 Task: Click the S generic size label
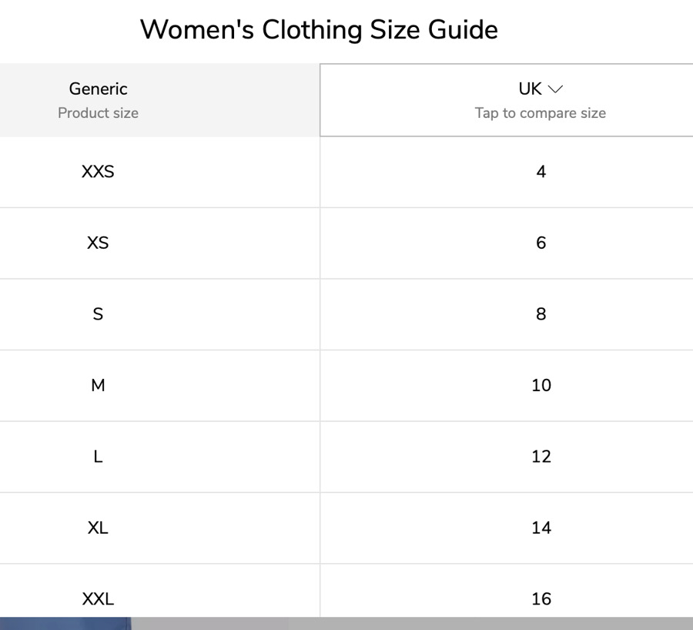(98, 314)
